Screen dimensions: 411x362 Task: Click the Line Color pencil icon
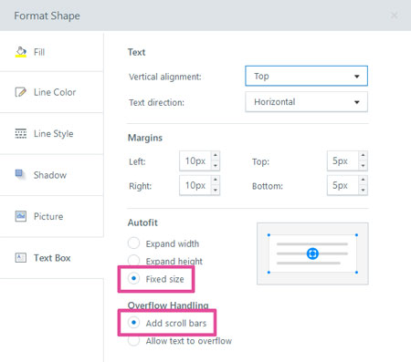(21, 92)
